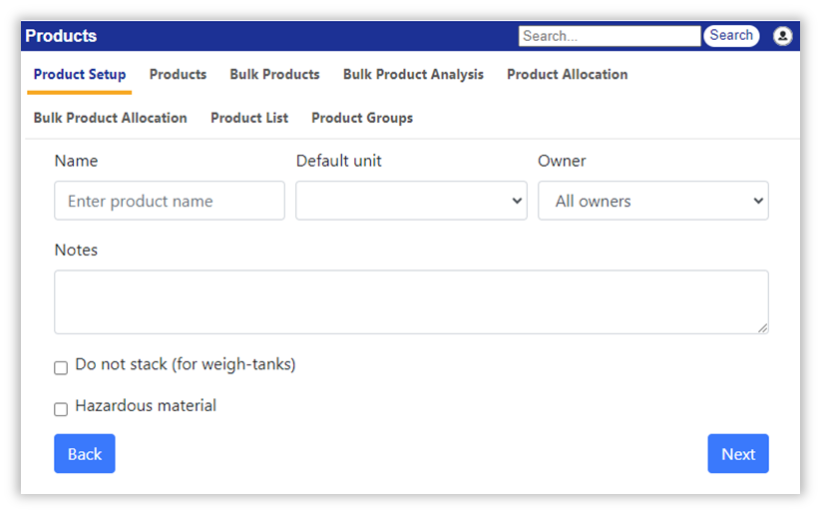
Task: Click the Enter product name field
Action: tap(170, 201)
